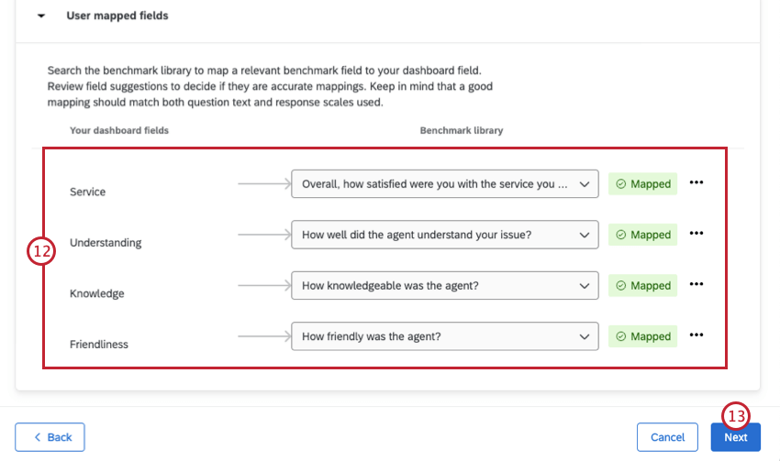
Task: Click the Service dashboard field label
Action: coord(88,192)
